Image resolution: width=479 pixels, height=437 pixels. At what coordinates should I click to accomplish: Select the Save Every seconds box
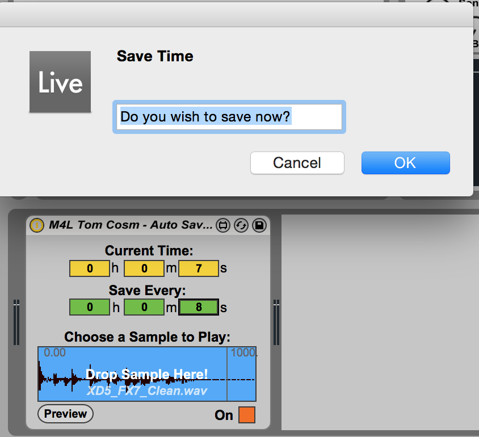[199, 308]
